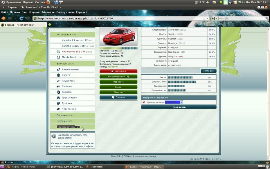
Task: Open Трансмиссия parts category
Action: (x=73, y=98)
